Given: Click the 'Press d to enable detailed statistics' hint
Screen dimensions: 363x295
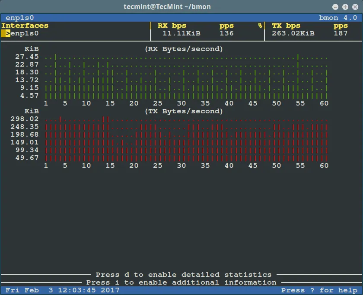Looking at the screenshot, I should (183, 275).
